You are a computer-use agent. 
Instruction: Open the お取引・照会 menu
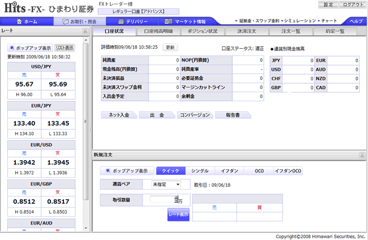(x=80, y=22)
